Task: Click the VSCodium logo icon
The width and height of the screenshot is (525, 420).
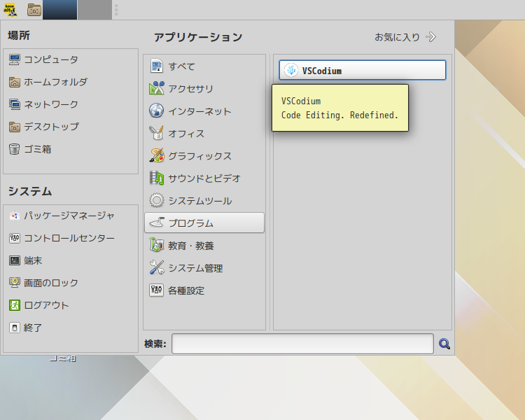Action: click(x=291, y=70)
